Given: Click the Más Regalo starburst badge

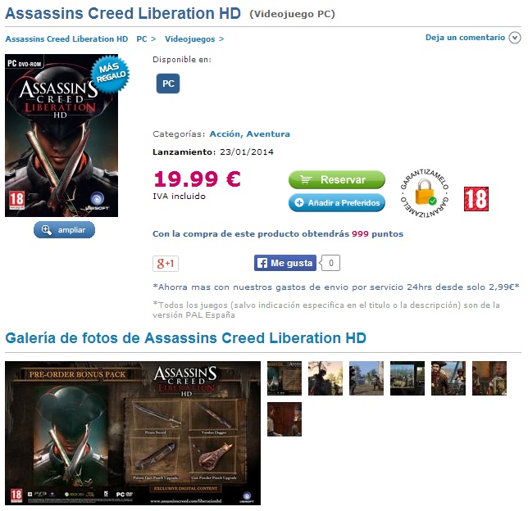Looking at the screenshot, I should (110, 74).
